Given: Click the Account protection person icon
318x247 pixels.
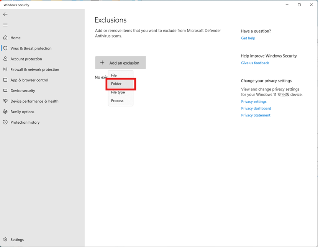Looking at the screenshot, I should (x=5, y=59).
